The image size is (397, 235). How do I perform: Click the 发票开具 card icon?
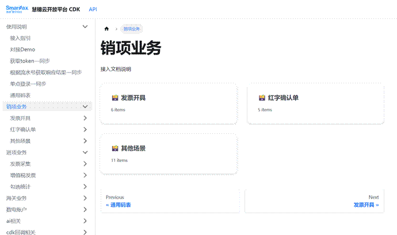(115, 98)
